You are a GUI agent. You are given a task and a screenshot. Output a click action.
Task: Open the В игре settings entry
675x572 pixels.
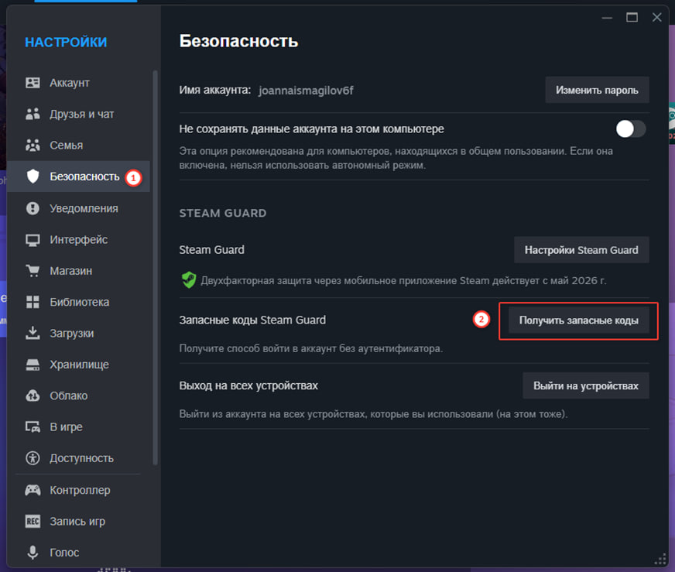(x=78, y=427)
